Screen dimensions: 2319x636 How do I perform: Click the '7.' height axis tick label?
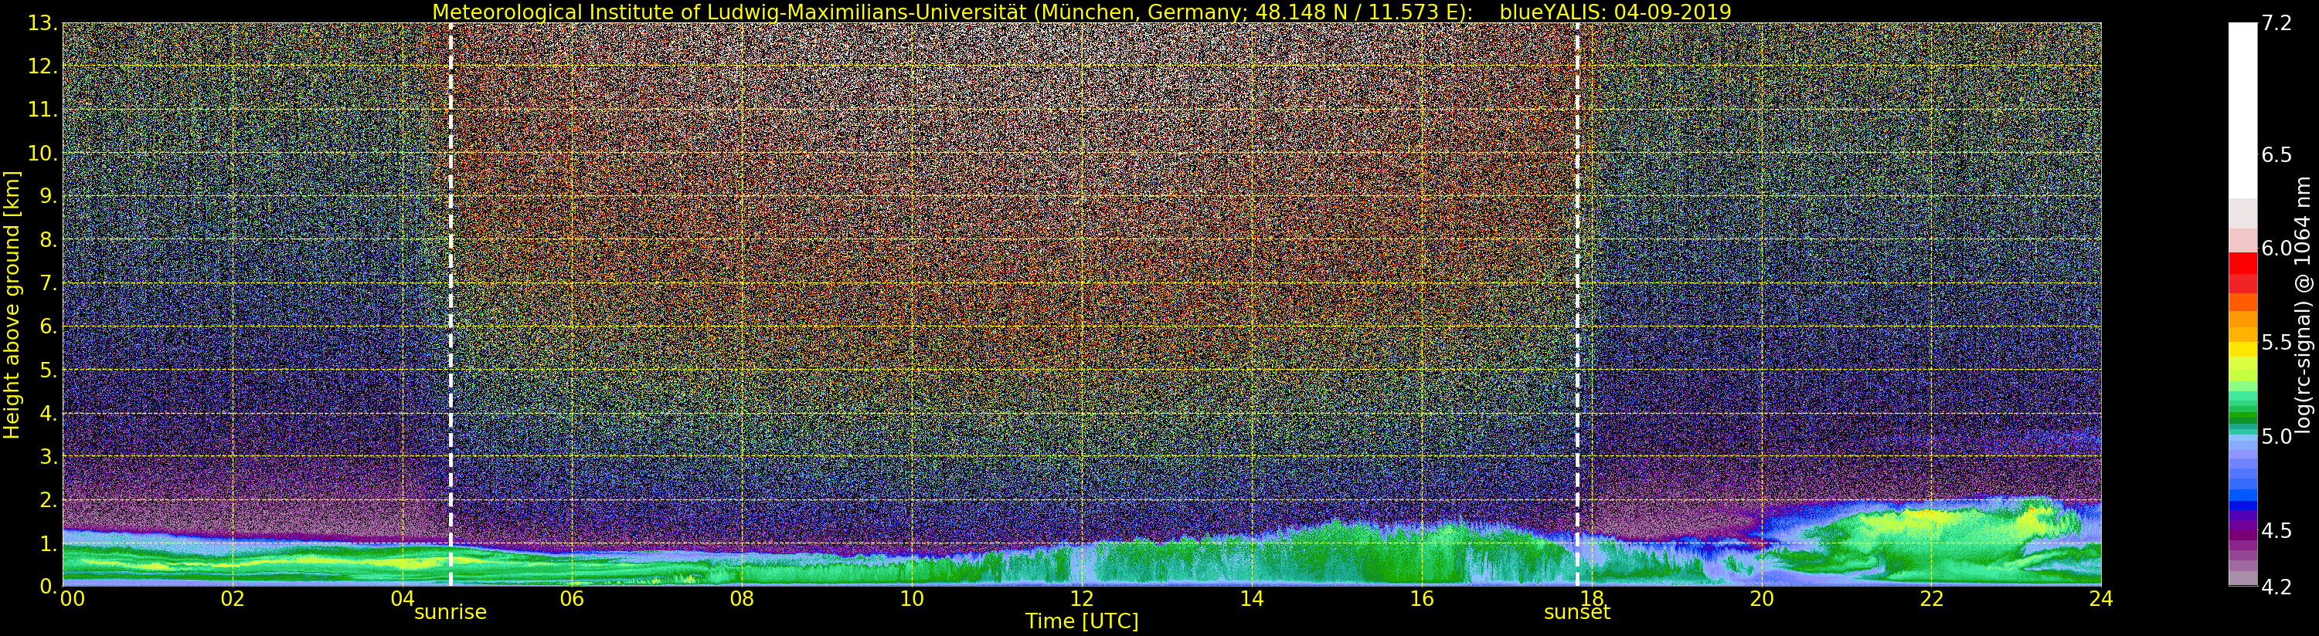[x=49, y=283]
